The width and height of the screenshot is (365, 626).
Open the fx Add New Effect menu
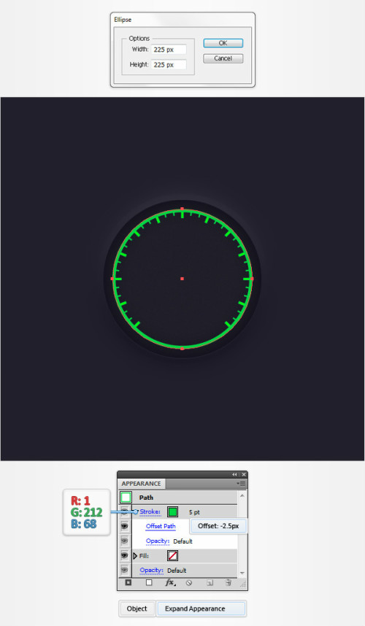tap(169, 583)
